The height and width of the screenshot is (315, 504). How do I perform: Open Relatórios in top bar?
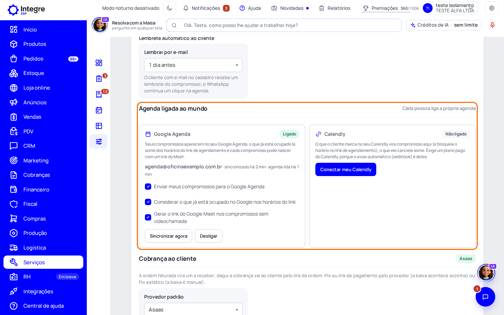point(335,8)
